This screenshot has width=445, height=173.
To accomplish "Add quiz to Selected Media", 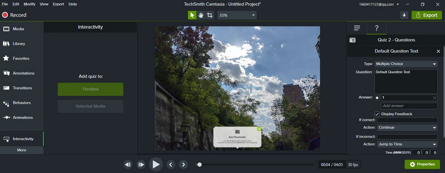I will click(x=90, y=106).
